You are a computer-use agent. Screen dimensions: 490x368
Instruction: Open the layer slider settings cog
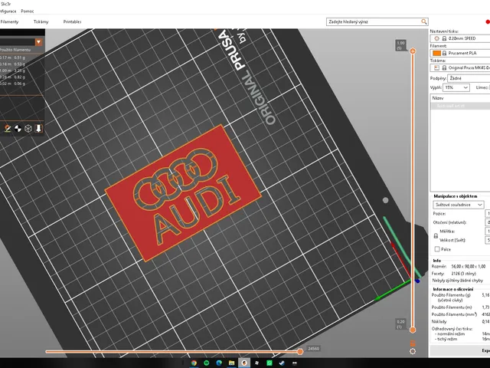click(413, 351)
